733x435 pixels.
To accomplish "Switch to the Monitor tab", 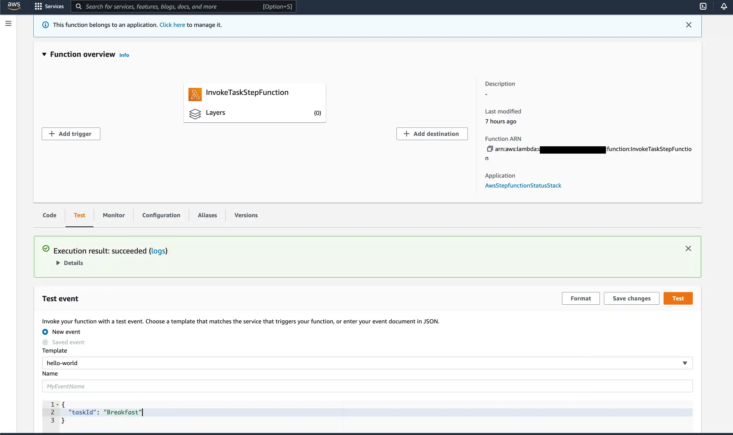I will 114,215.
